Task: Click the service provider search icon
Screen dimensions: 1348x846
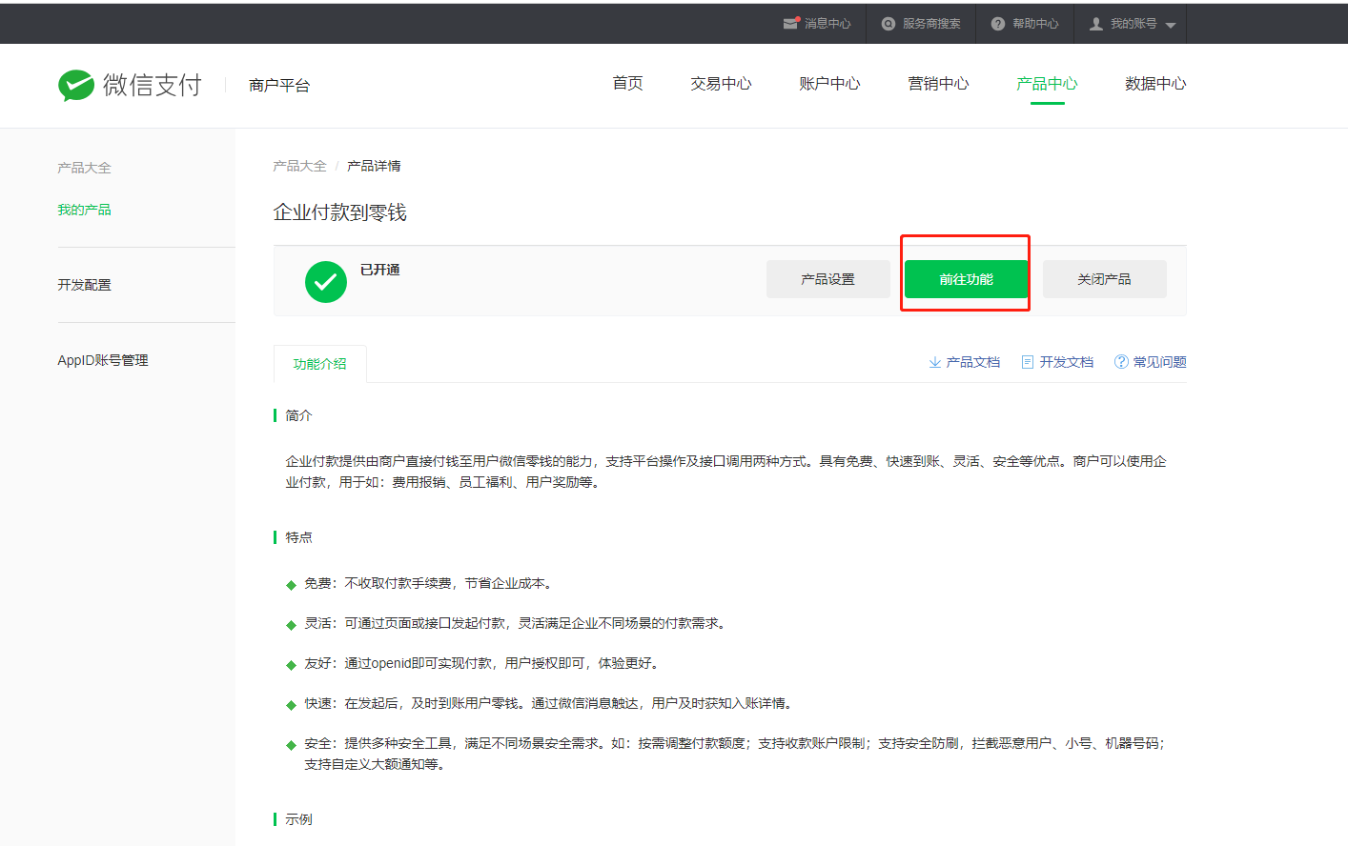Action: pyautogui.click(x=888, y=24)
